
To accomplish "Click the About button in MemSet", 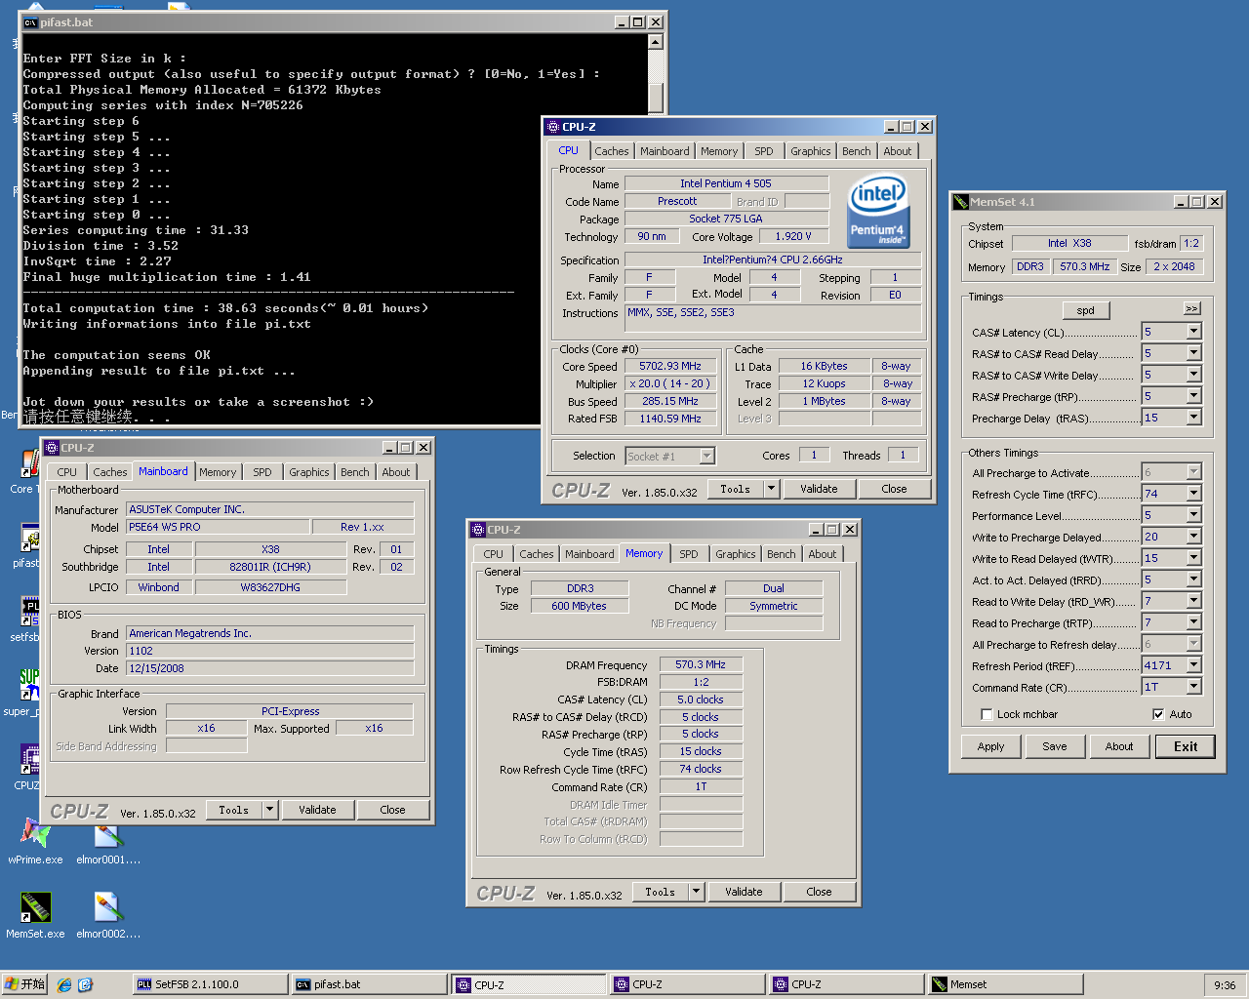I will [x=1119, y=746].
